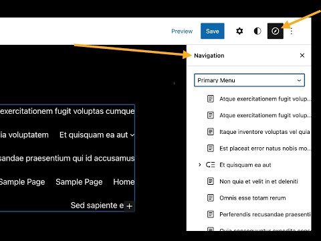This screenshot has height=241, width=321.
Task: Click submenu icon beside Et quisquam ea aut
Action: [211, 165]
